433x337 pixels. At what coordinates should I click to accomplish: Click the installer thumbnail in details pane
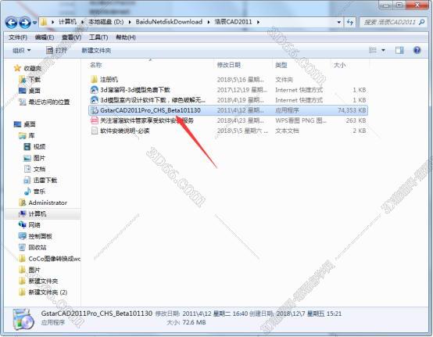coord(23,319)
